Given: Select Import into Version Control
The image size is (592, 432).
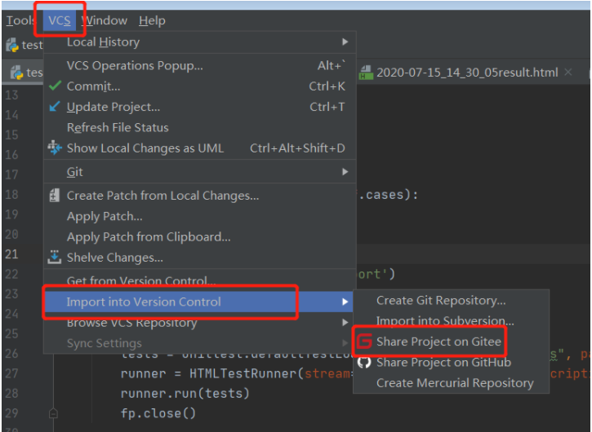Looking at the screenshot, I should pyautogui.click(x=200, y=302).
